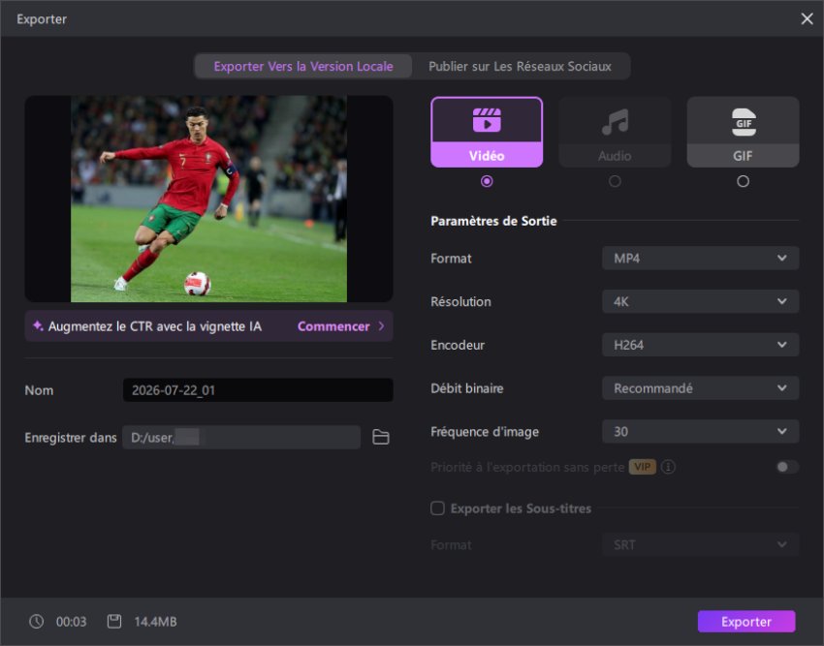Open the Résolution 4K dropdown
The height and width of the screenshot is (646, 824).
click(x=701, y=301)
